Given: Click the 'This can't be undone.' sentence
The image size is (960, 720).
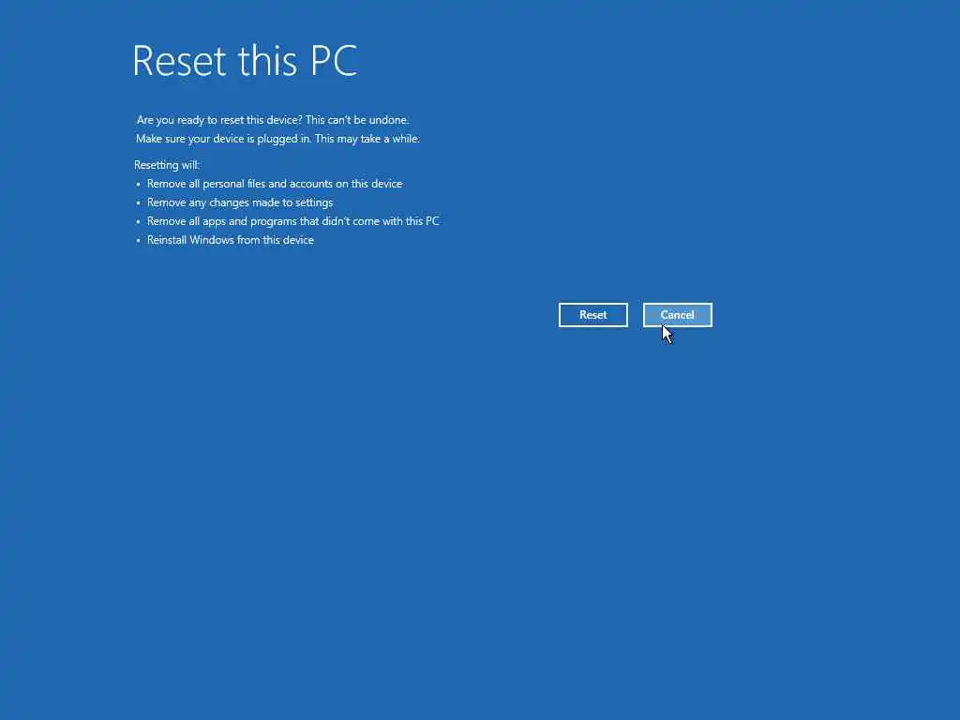Looking at the screenshot, I should point(357,120).
